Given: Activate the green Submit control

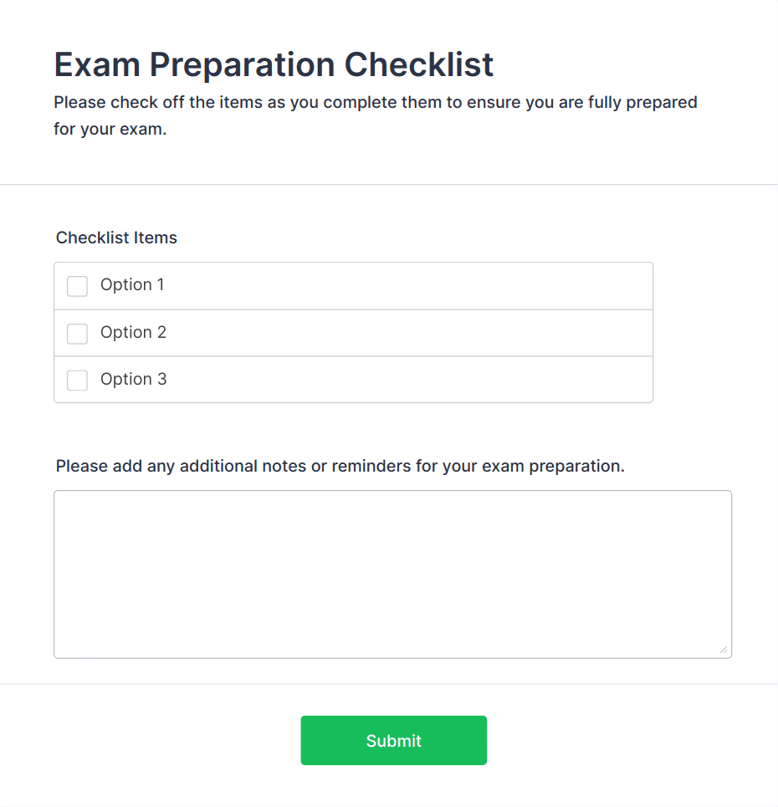Looking at the screenshot, I should point(393,740).
